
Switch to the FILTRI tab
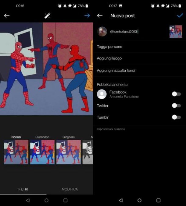23,189
